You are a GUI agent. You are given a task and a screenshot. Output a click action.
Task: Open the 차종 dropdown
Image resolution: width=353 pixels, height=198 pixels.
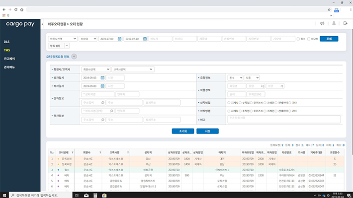click(x=252, y=77)
